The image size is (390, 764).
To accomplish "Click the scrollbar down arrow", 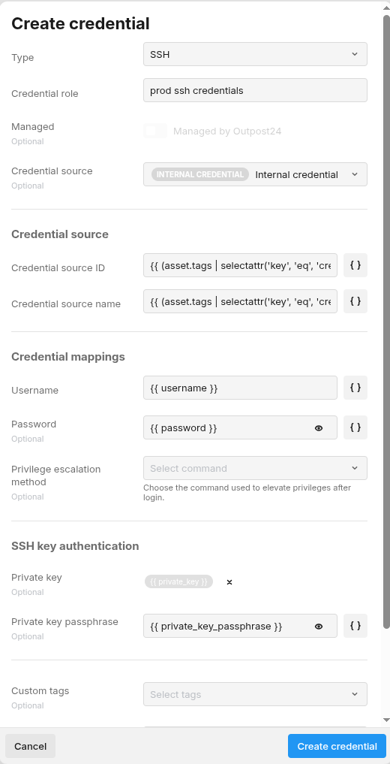I will [386, 720].
